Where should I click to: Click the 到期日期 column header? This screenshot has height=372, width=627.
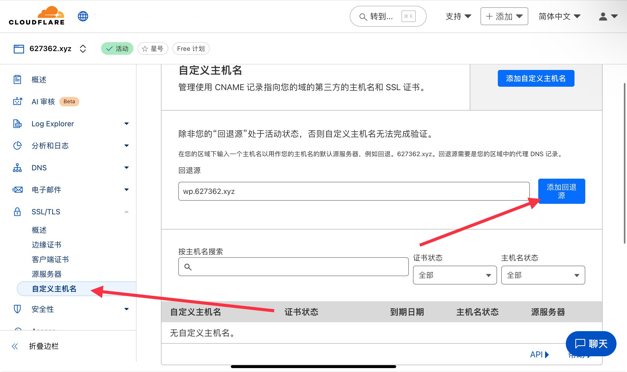(407, 312)
